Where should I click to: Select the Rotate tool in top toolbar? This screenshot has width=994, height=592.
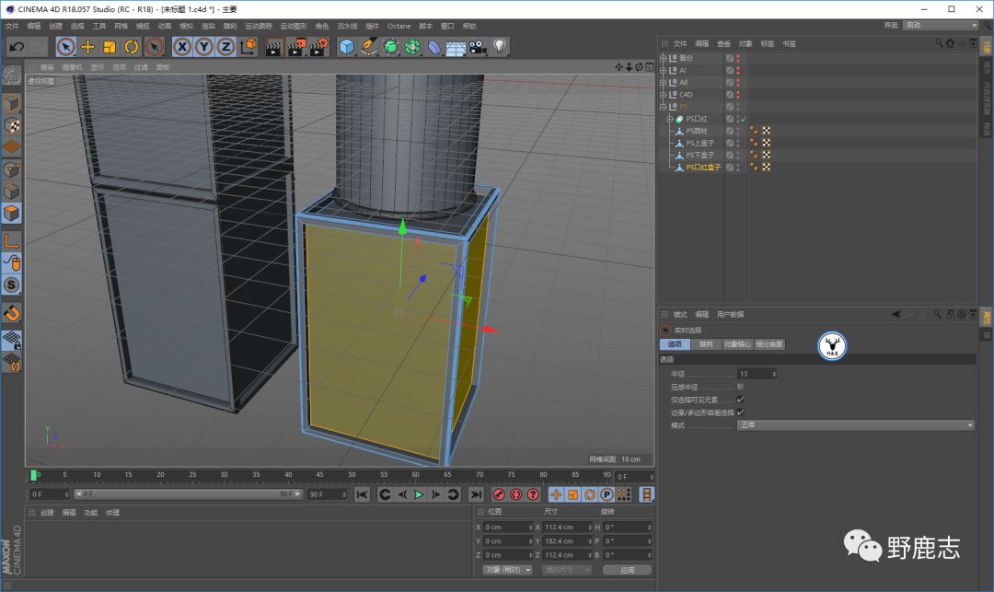coord(132,47)
